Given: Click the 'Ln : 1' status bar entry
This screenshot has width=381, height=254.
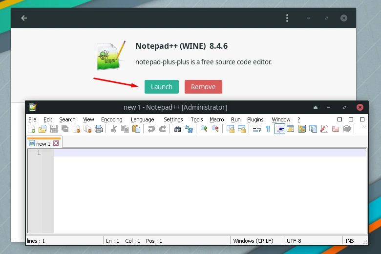Looking at the screenshot, I should point(112,241).
